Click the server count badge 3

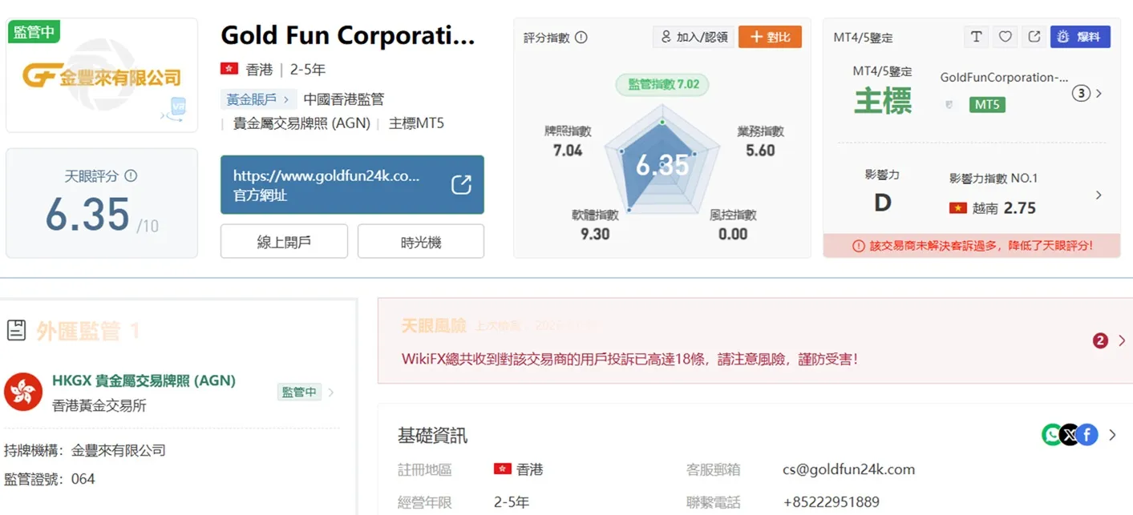point(1081,94)
